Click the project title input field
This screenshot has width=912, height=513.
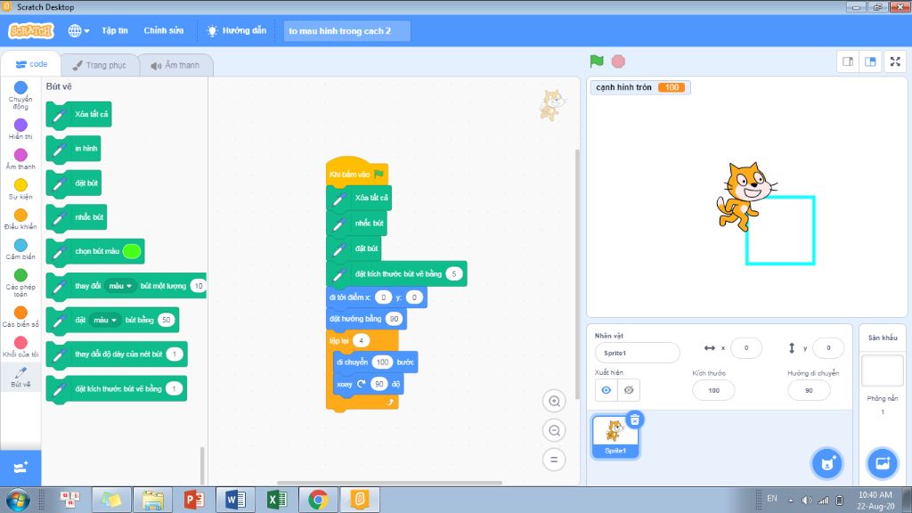click(x=347, y=30)
